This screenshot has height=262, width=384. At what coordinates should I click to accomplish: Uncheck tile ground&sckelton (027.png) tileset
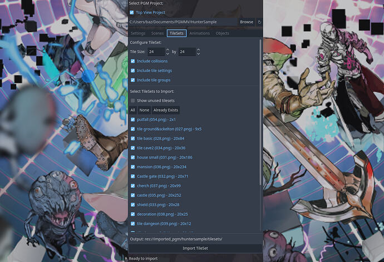133,129
